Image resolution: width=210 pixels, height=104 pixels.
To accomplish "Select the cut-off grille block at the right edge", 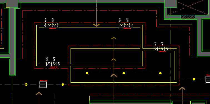I will [208, 79].
